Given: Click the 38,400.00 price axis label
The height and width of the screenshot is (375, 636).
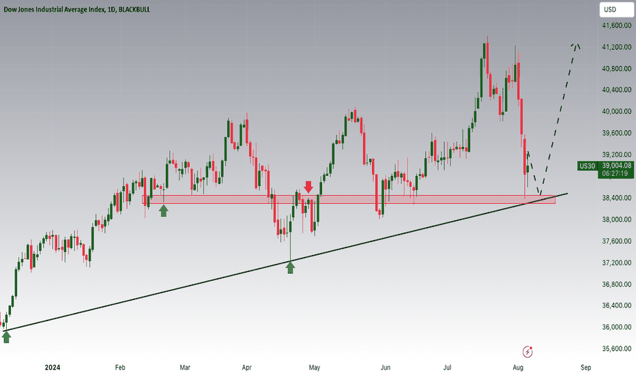Looking at the screenshot, I should [616, 198].
